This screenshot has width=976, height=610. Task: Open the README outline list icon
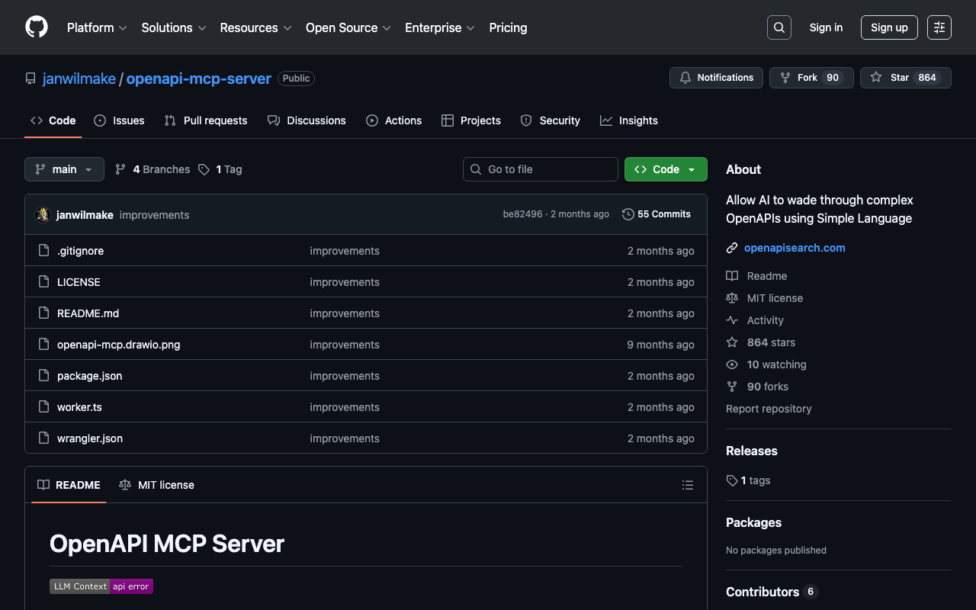pos(687,485)
